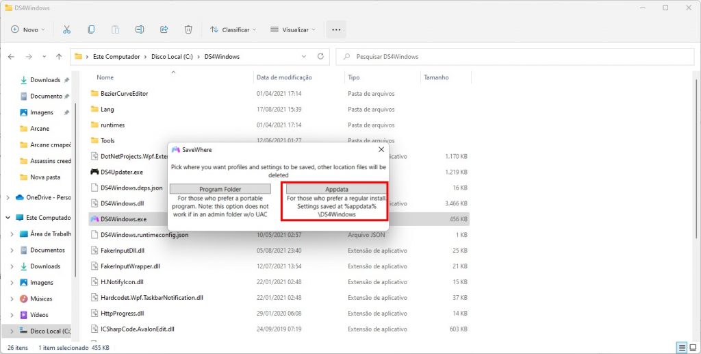Click the DS4Windows.exe colorful gamepad icon
Viewport: 701px width, 354px height.
pyautogui.click(x=94, y=219)
